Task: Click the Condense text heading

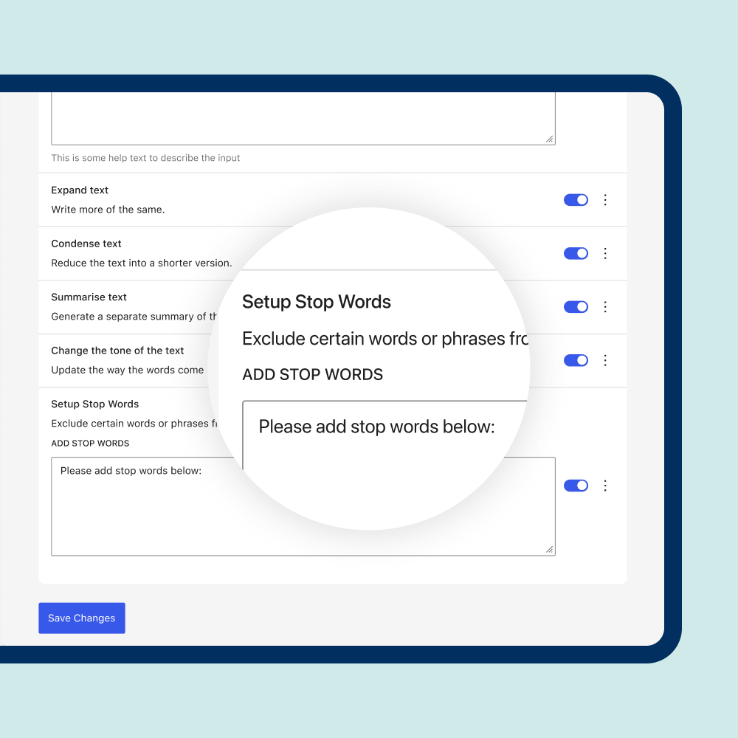Action: click(x=86, y=244)
